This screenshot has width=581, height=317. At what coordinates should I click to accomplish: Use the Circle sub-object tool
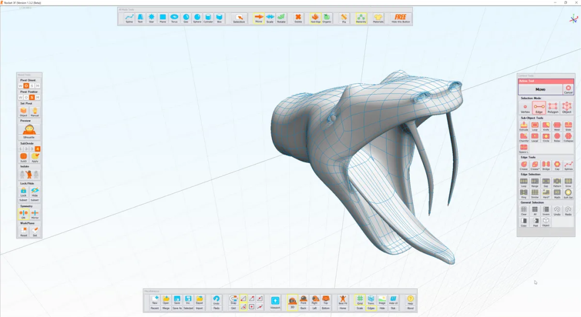click(x=546, y=137)
